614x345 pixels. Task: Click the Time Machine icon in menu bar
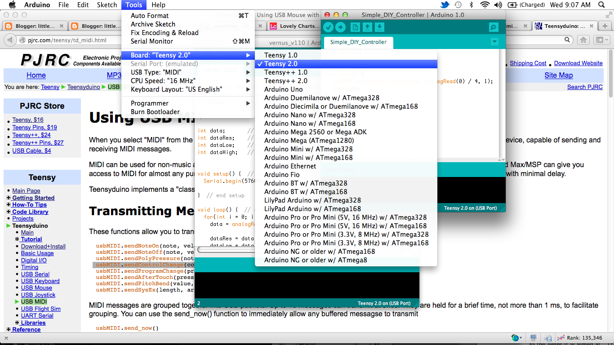coord(458,5)
